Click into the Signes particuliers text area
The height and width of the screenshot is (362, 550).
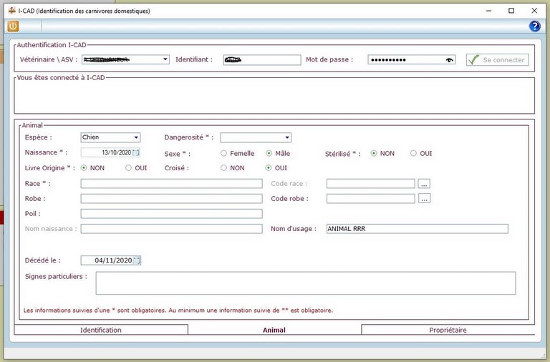pyautogui.click(x=305, y=283)
